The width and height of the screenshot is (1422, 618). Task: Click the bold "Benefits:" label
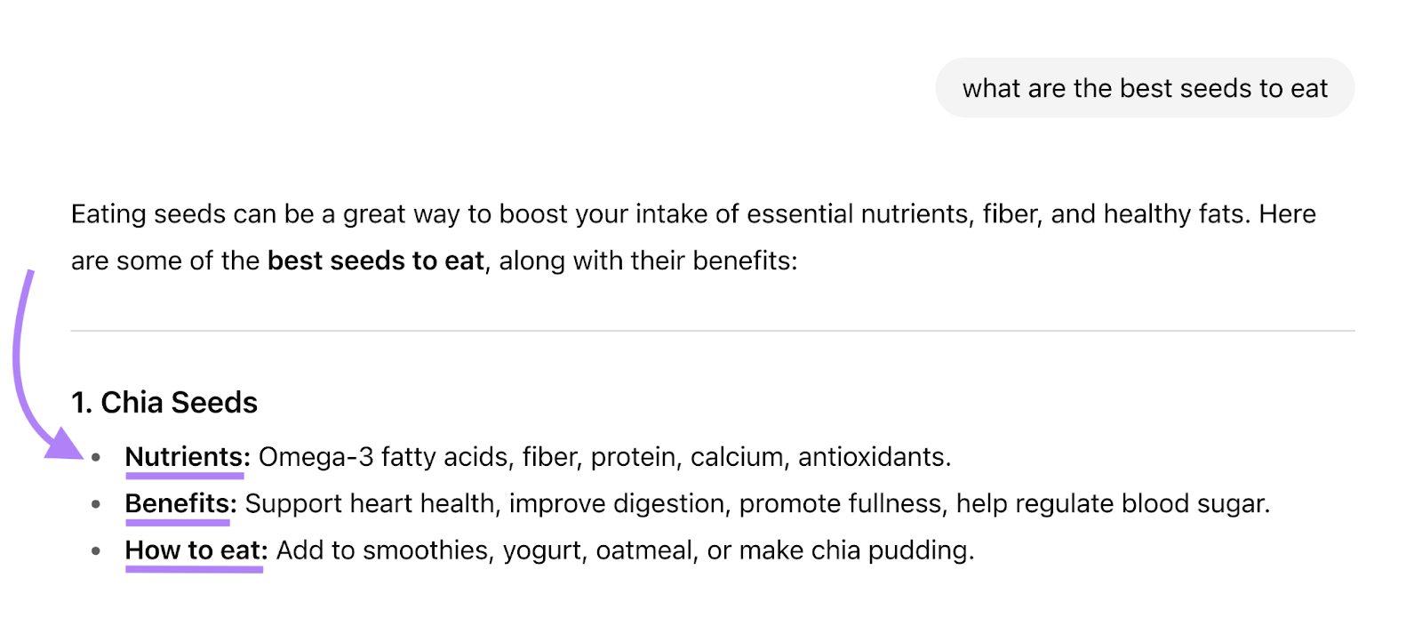[180, 503]
